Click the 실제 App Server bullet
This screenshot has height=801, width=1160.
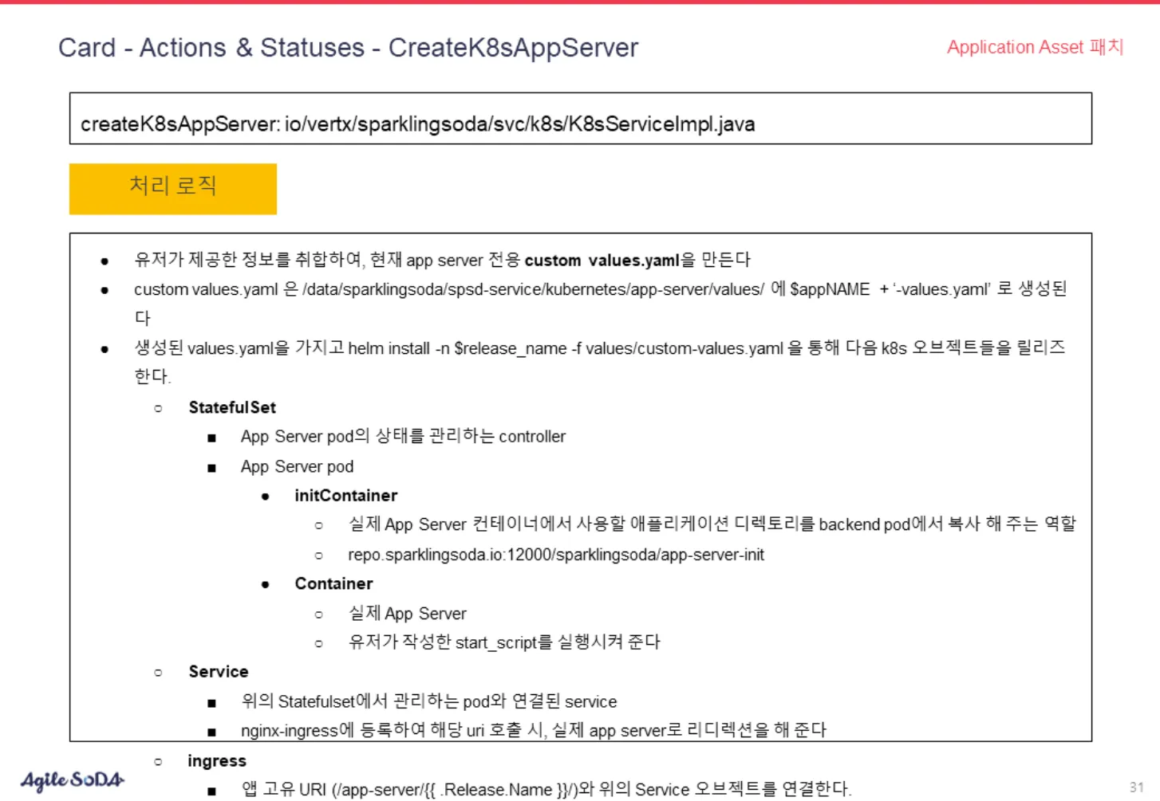407,614
